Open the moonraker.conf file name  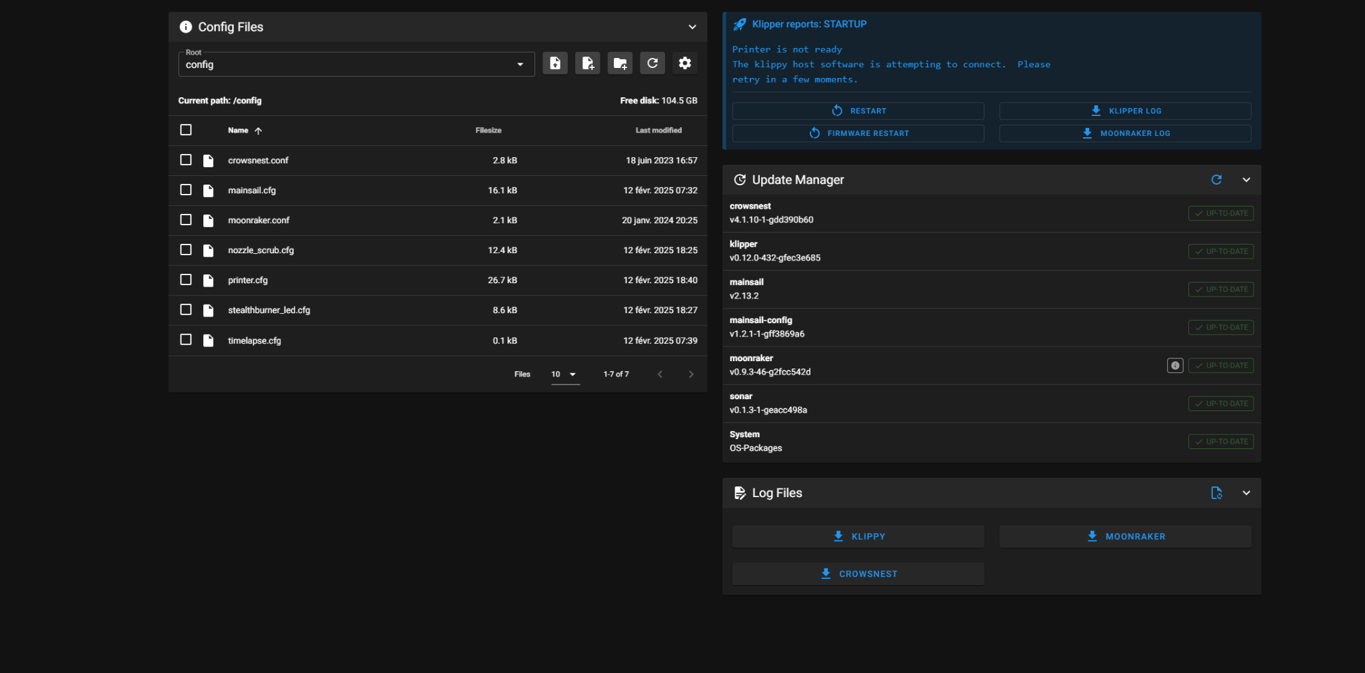click(x=259, y=221)
